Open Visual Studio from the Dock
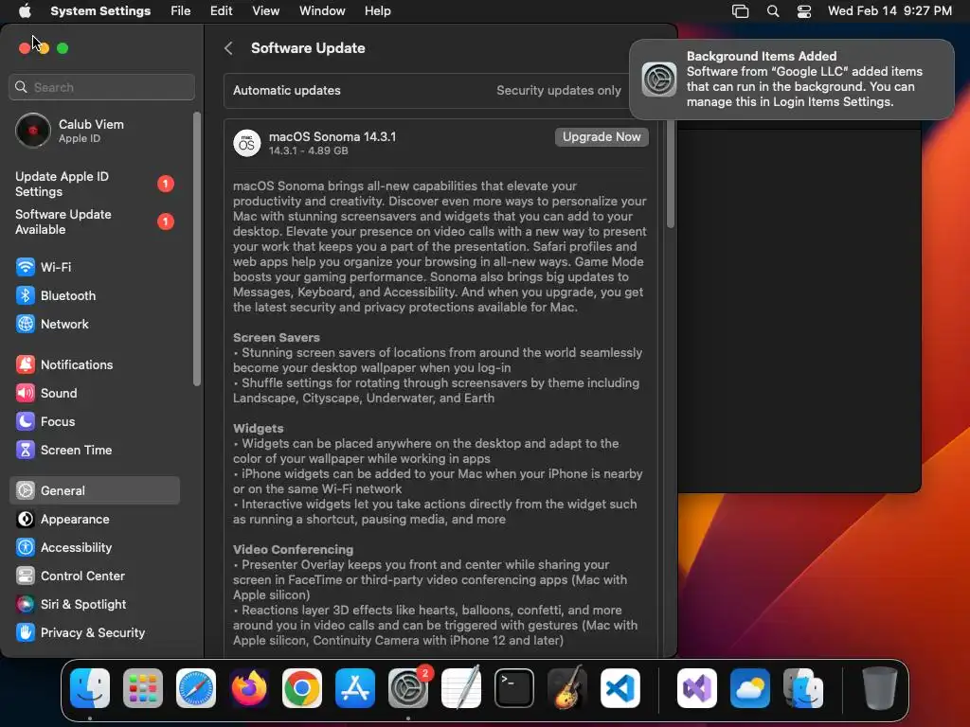 click(697, 688)
